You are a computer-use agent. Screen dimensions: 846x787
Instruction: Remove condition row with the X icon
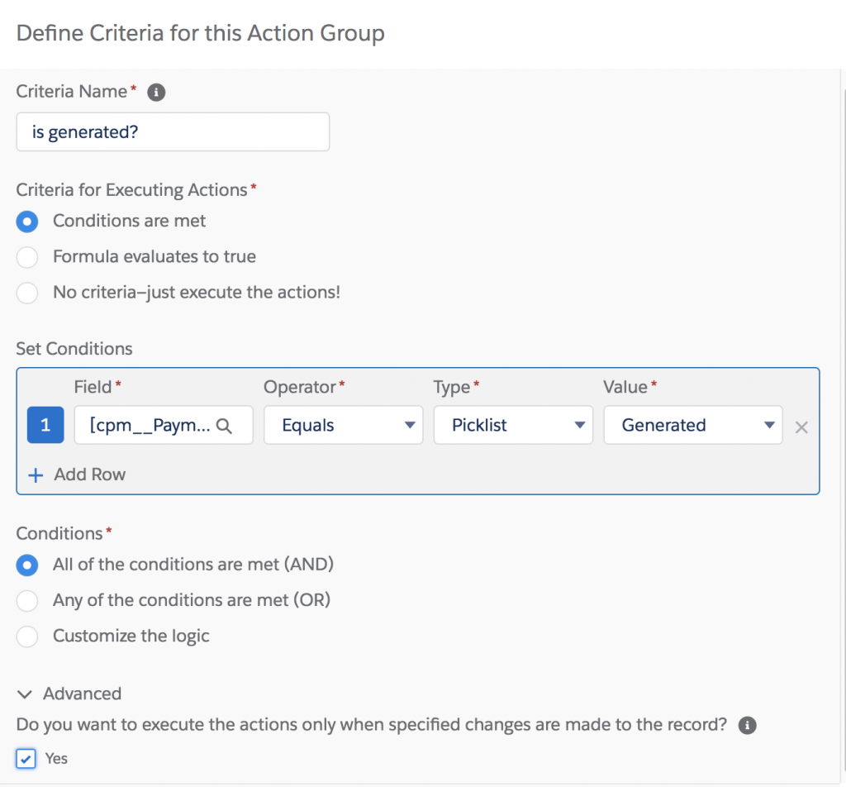(801, 427)
